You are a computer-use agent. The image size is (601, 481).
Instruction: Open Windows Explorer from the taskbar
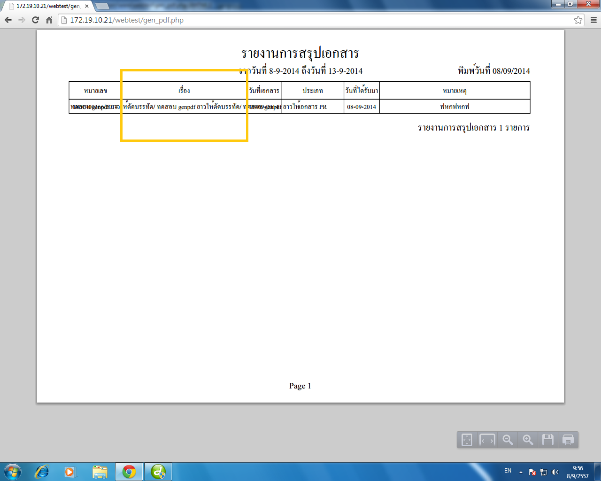pos(100,472)
